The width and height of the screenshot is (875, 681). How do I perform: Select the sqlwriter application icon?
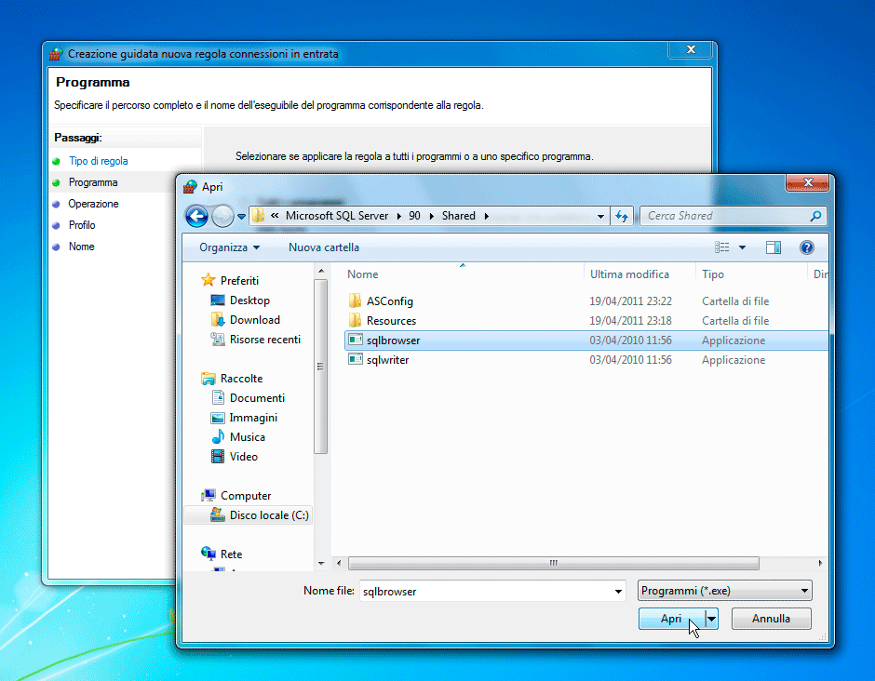(x=356, y=359)
